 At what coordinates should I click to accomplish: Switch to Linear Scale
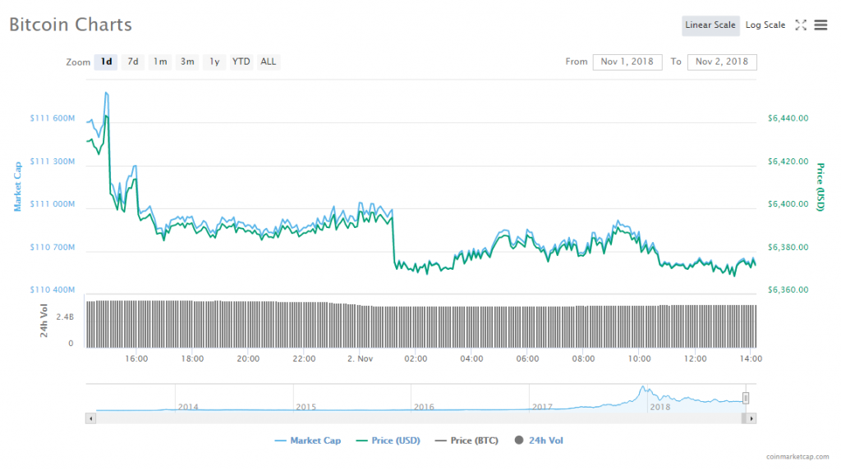tap(710, 25)
